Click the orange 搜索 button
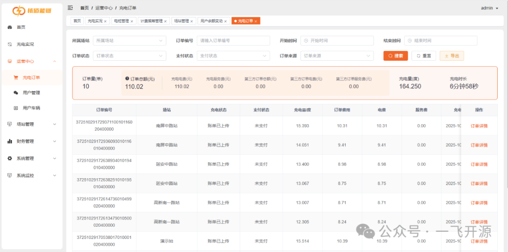Image resolution: width=508 pixels, height=252 pixels. [396, 56]
